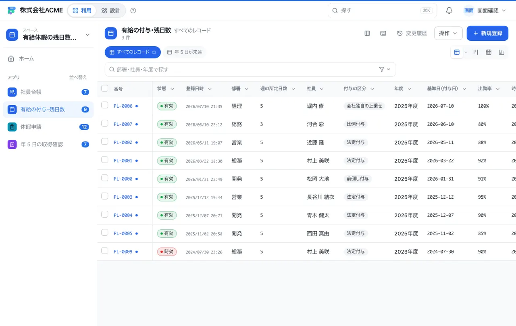Expand the space selector chevron

87,35
